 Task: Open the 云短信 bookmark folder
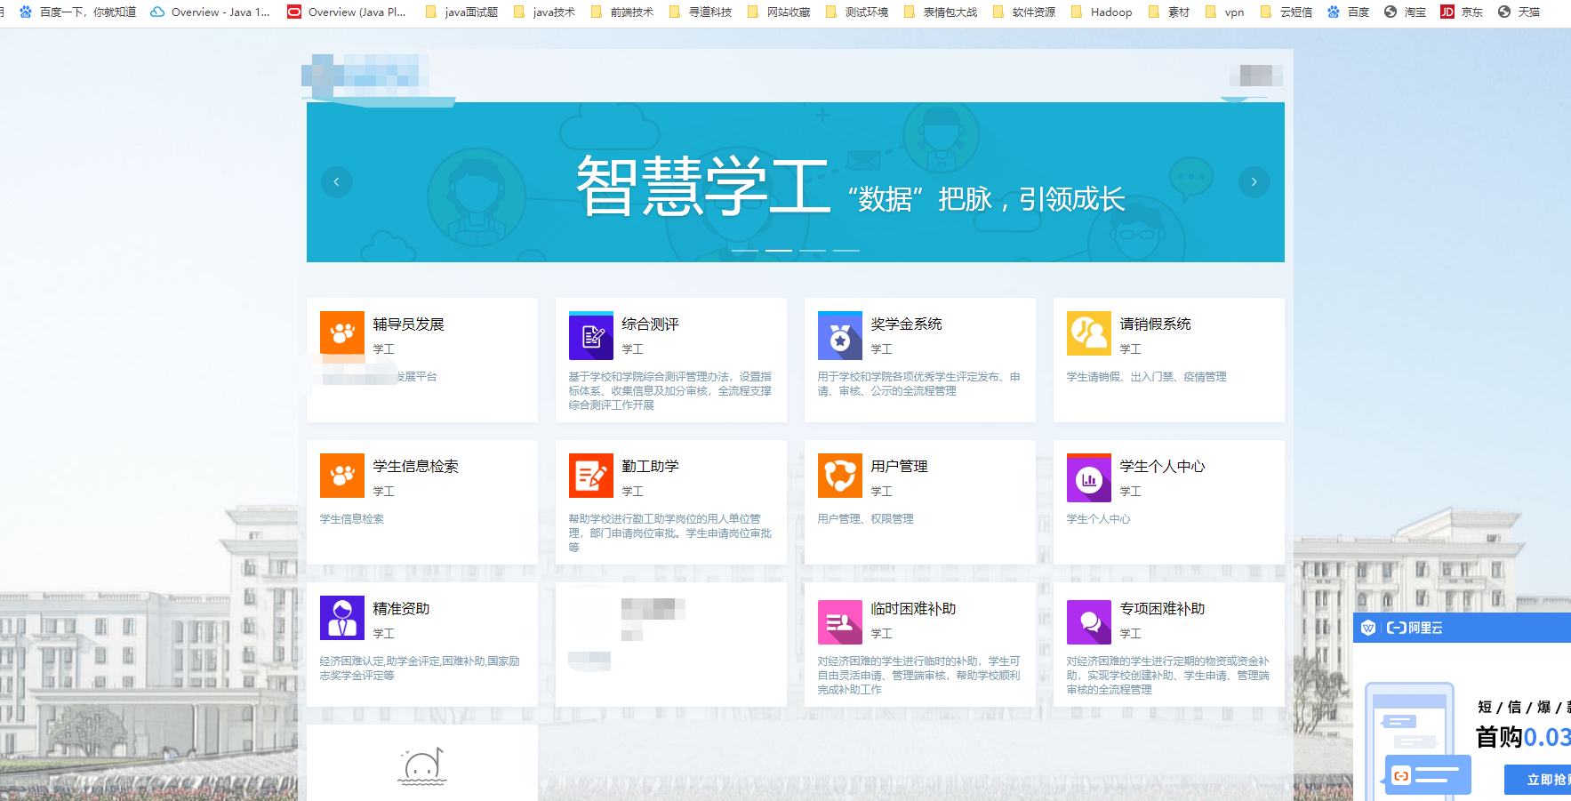[x=1286, y=12]
